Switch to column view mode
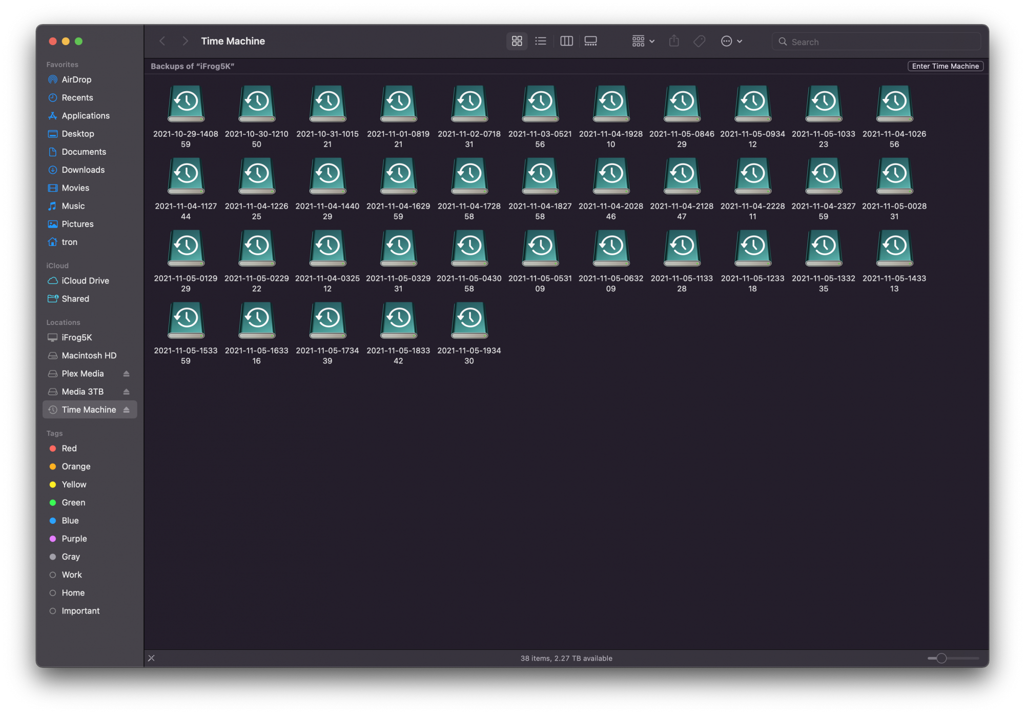Image resolution: width=1025 pixels, height=715 pixels. click(566, 41)
